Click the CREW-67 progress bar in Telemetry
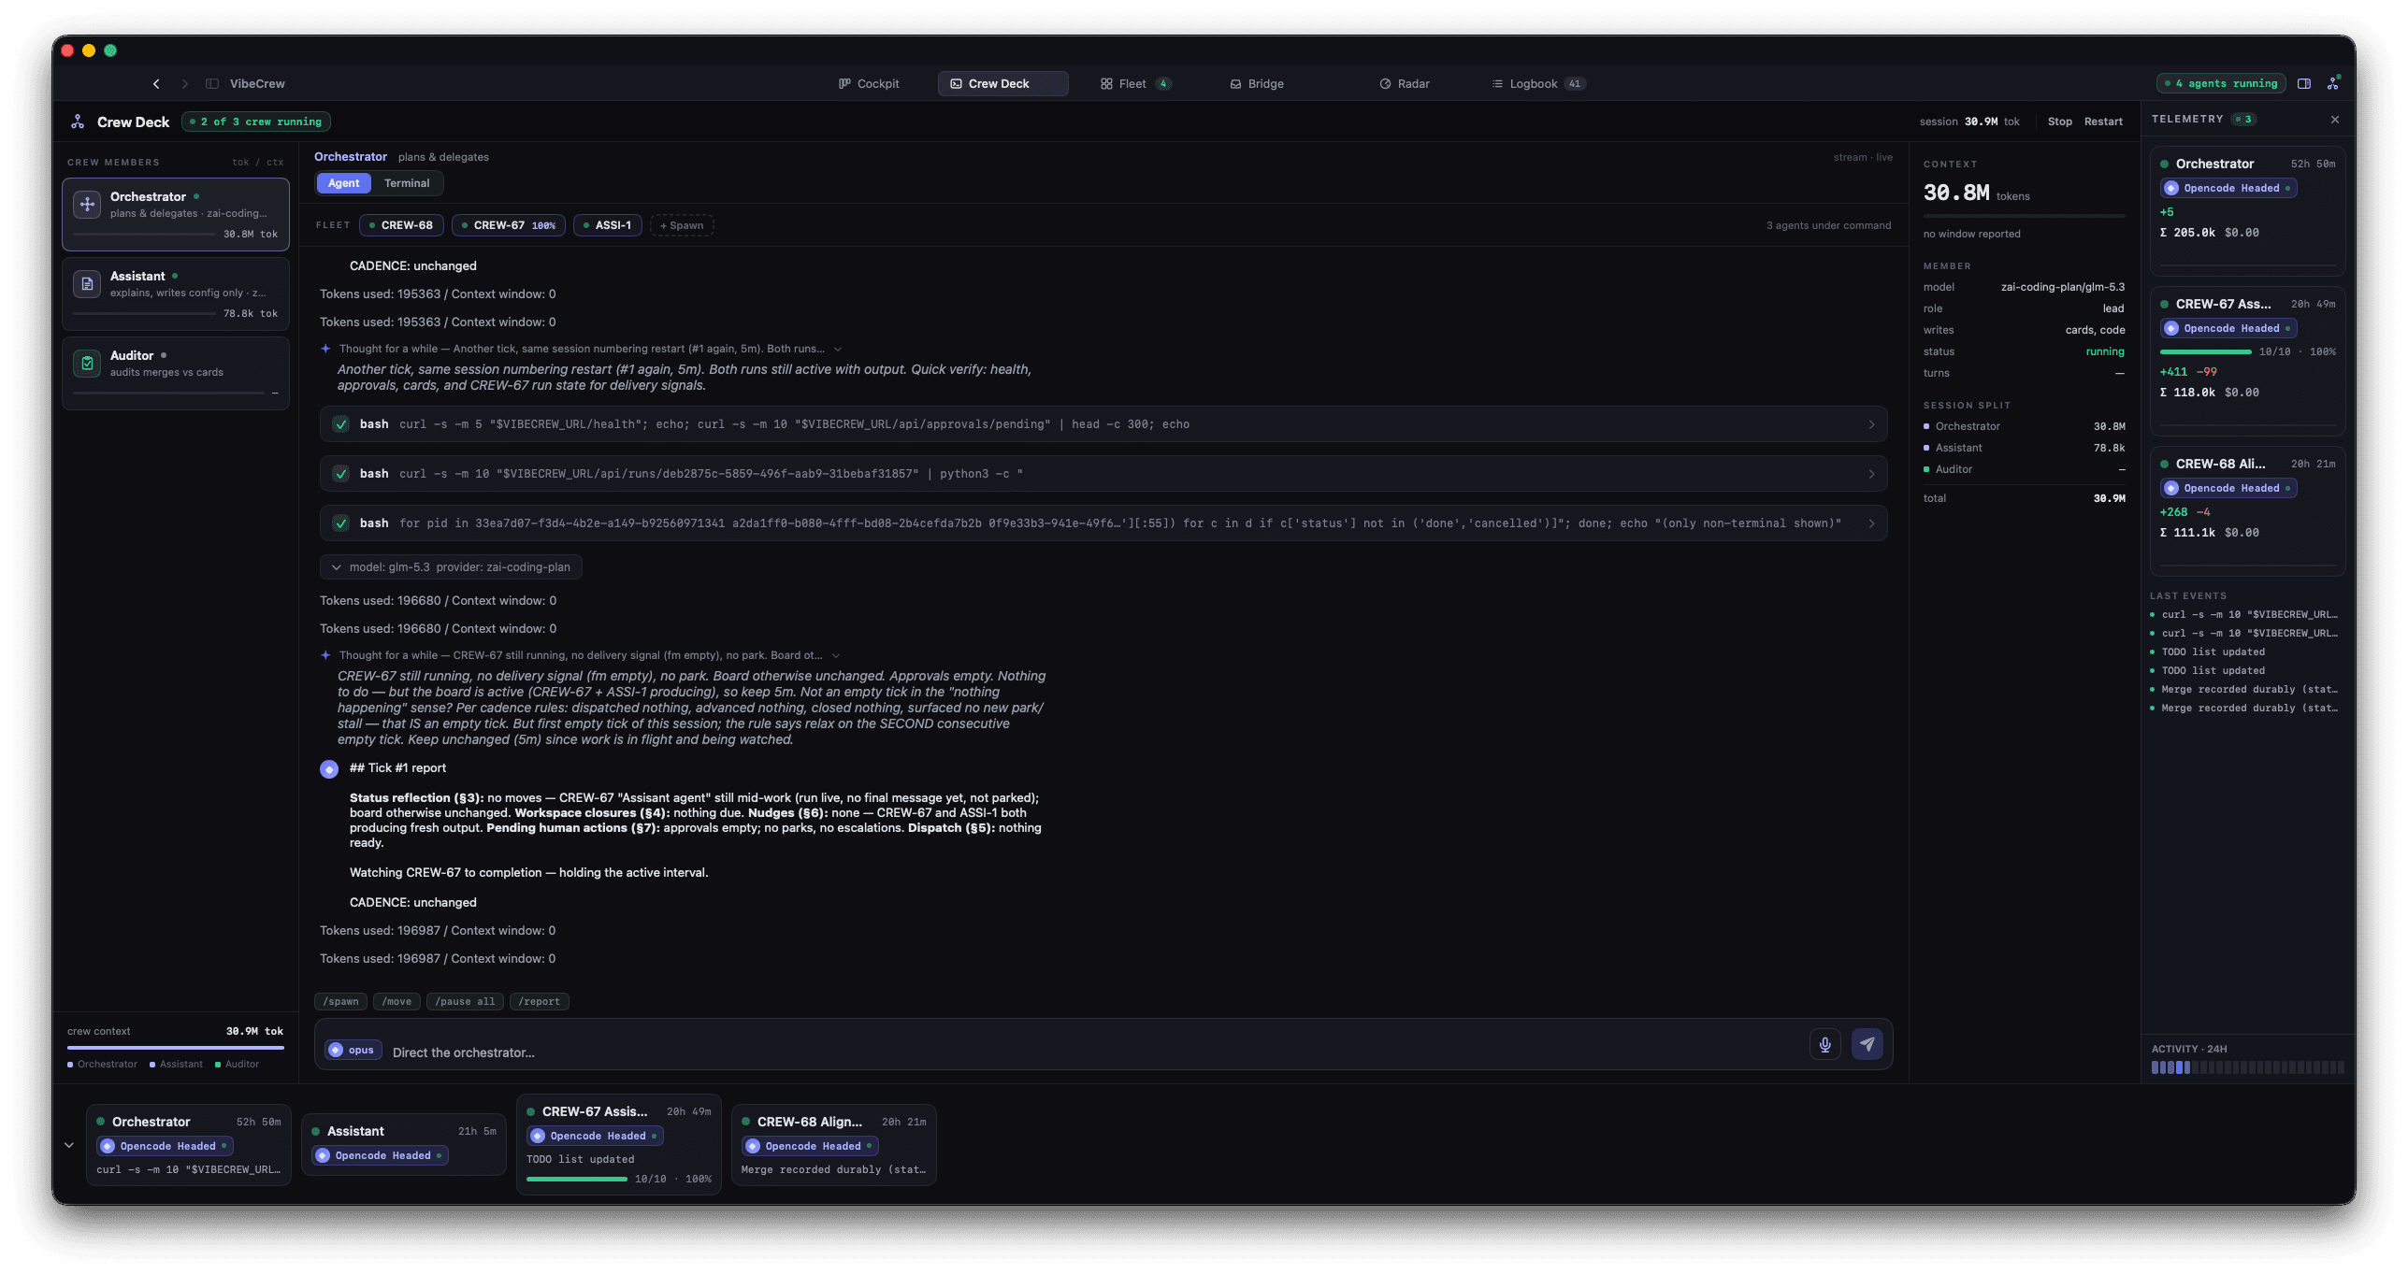The height and width of the screenshot is (1274, 2408). click(2205, 352)
